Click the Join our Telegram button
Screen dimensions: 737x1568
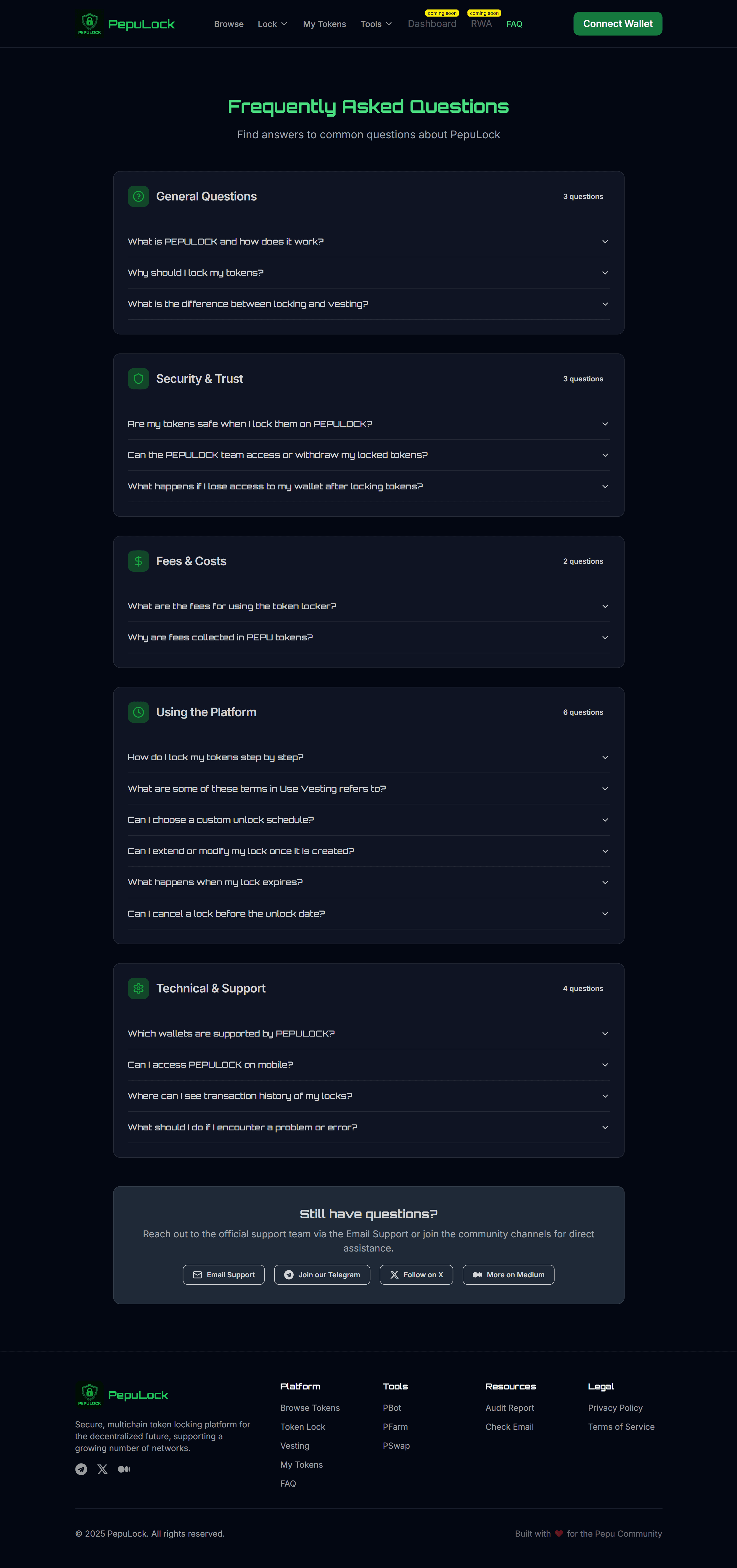[x=322, y=1275]
